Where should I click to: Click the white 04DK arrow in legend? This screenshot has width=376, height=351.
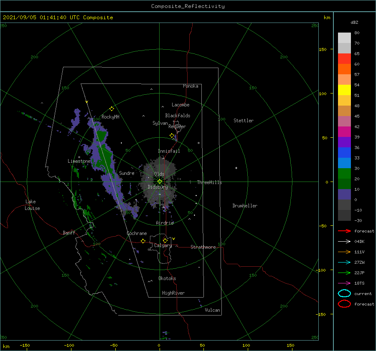point(344,241)
